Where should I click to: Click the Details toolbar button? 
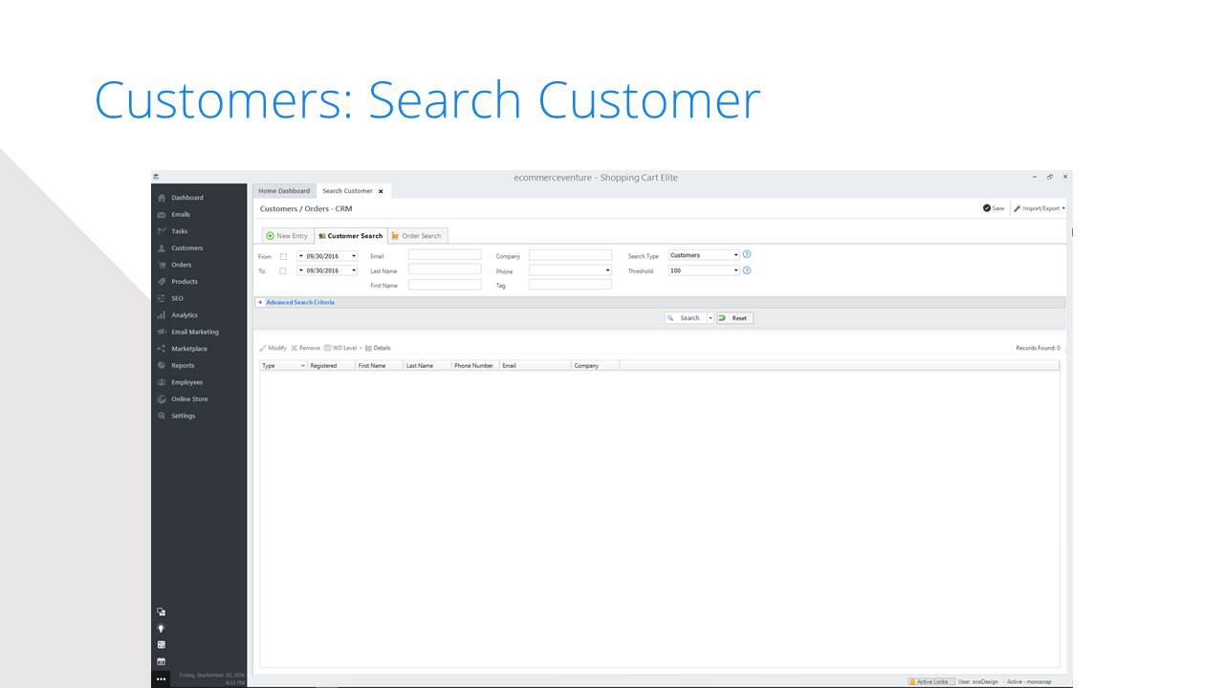click(378, 348)
